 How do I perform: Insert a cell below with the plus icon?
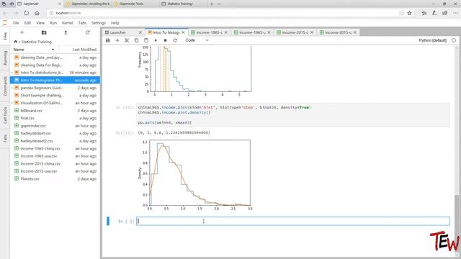click(117, 40)
